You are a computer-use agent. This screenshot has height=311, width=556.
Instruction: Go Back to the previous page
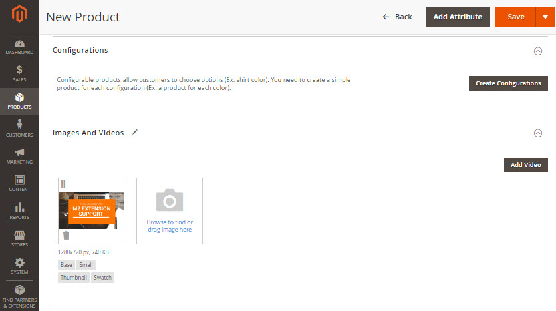(x=397, y=17)
